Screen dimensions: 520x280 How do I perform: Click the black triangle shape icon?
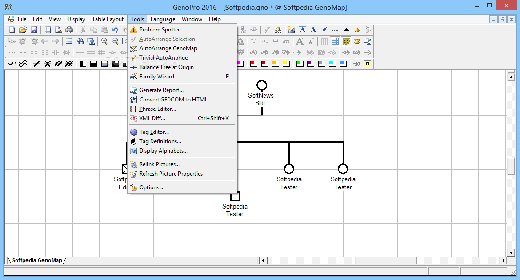(x=346, y=30)
